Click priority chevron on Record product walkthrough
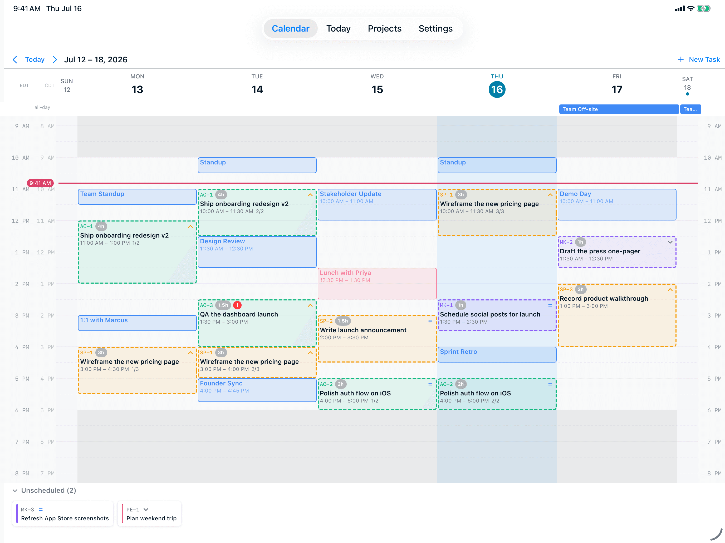Image resolution: width=725 pixels, height=543 pixels. point(670,290)
